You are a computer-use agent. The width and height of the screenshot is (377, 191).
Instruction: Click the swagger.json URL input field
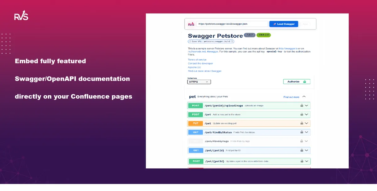[232, 24]
